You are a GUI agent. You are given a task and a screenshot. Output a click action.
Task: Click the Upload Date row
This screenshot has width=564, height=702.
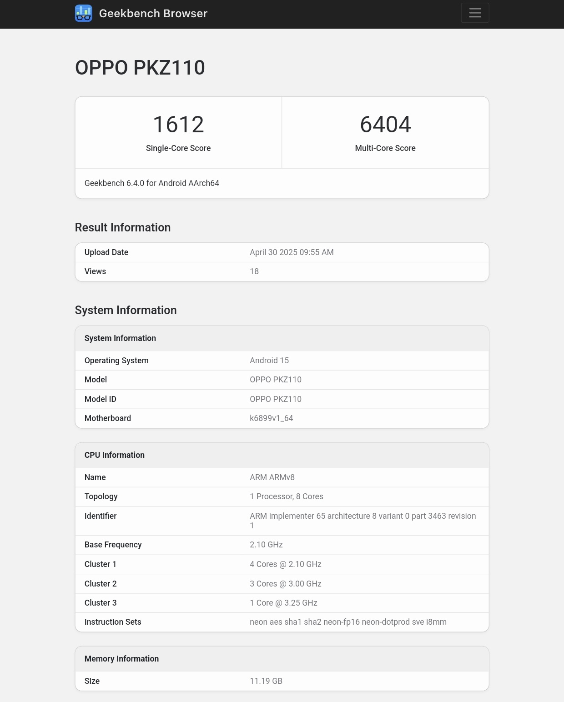pyautogui.click(x=282, y=252)
